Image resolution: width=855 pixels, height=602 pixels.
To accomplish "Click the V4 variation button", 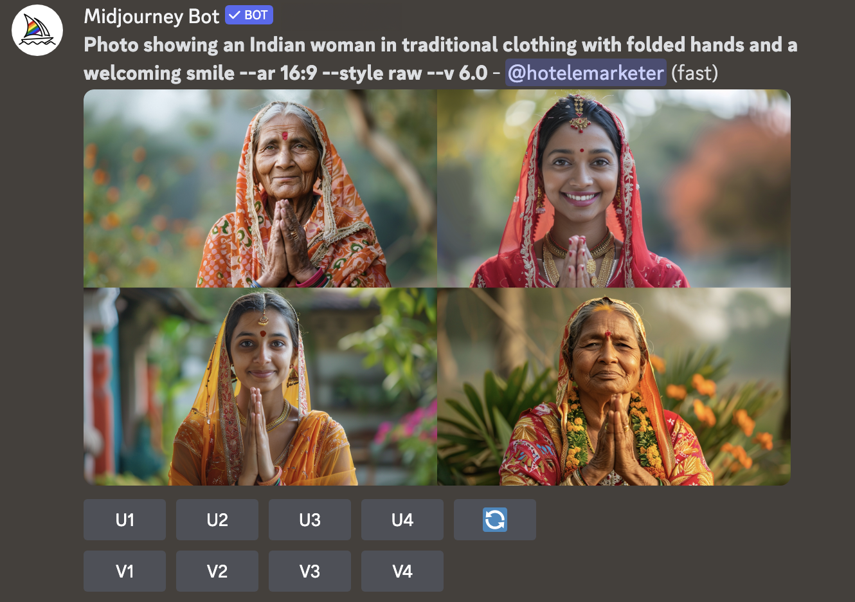I will click(x=402, y=571).
